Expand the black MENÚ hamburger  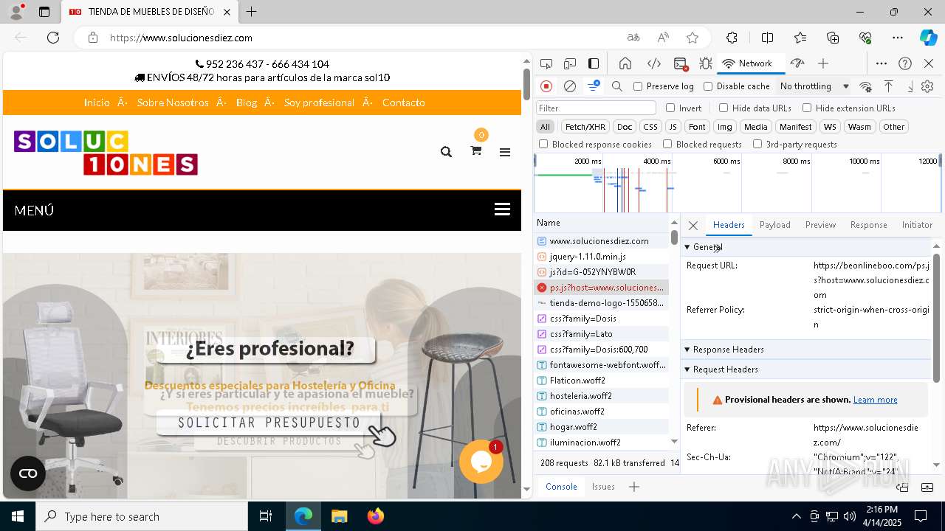[503, 209]
